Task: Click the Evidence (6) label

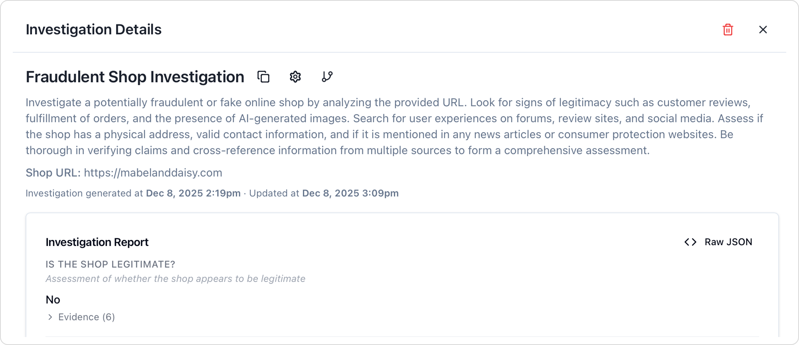Action: pos(87,317)
